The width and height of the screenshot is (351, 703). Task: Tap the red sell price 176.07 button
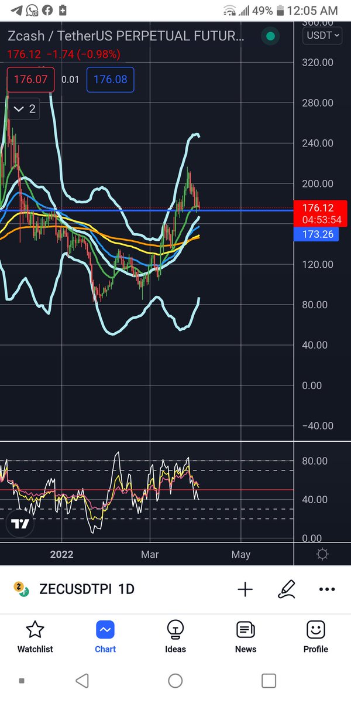31,80
